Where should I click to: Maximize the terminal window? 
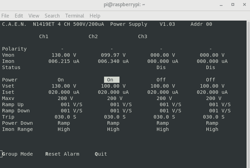[x=232, y=5]
